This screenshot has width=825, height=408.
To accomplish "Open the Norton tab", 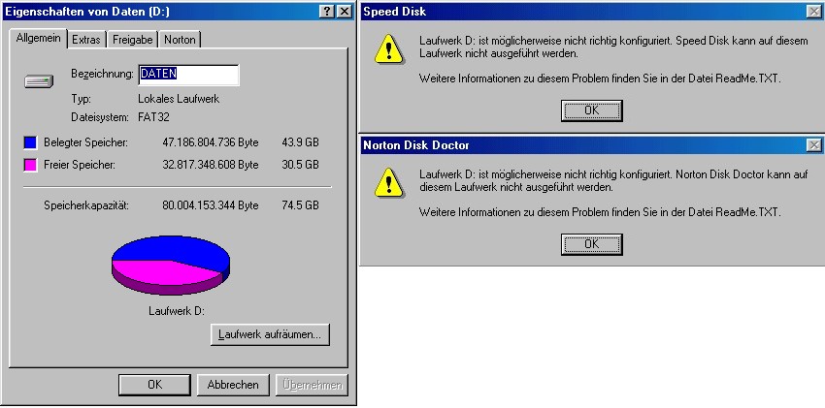I will [x=180, y=40].
